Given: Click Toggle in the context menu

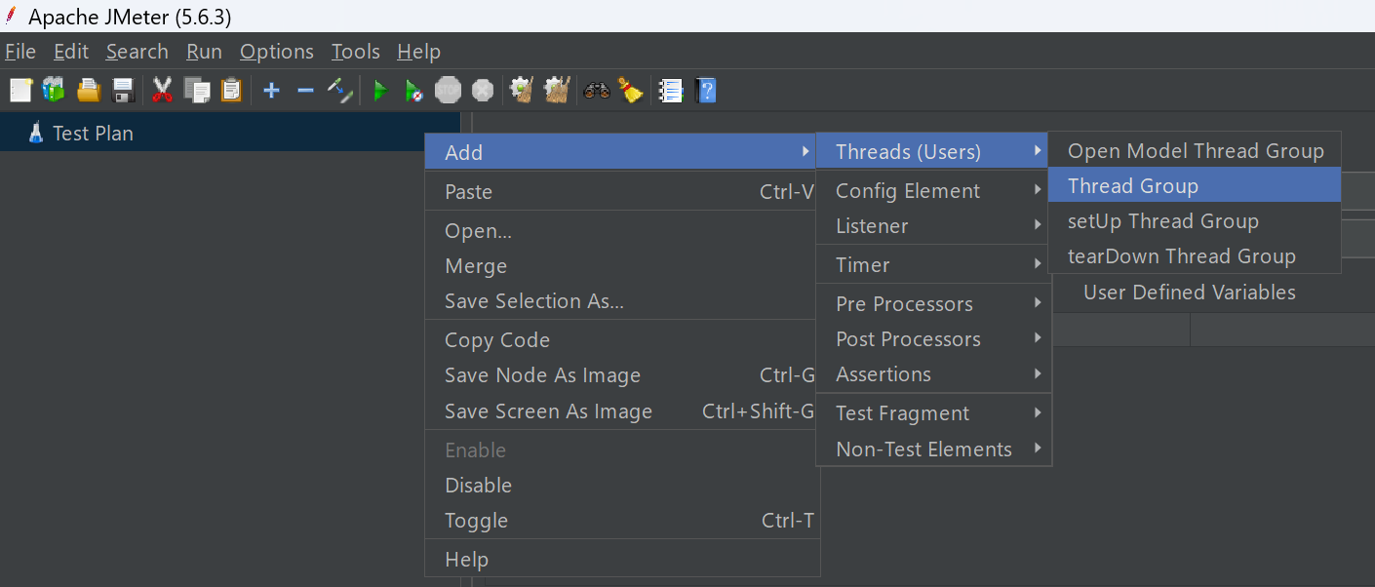Looking at the screenshot, I should (x=622, y=521).
